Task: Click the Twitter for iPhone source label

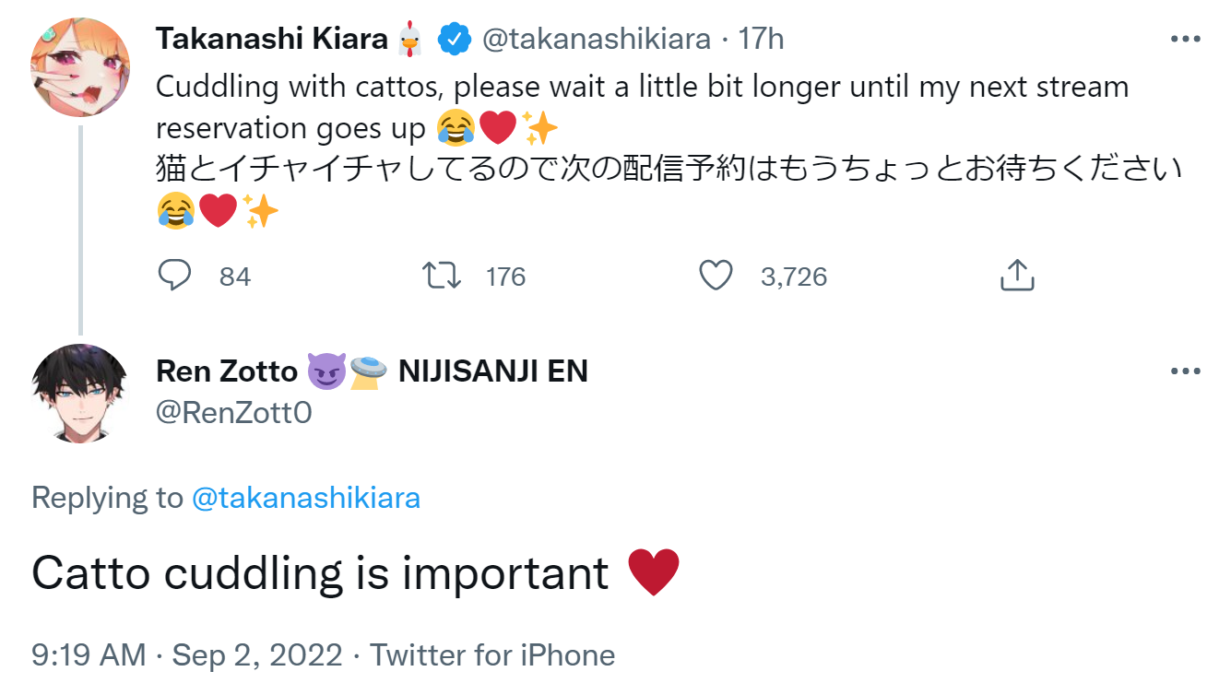Action: (x=492, y=655)
